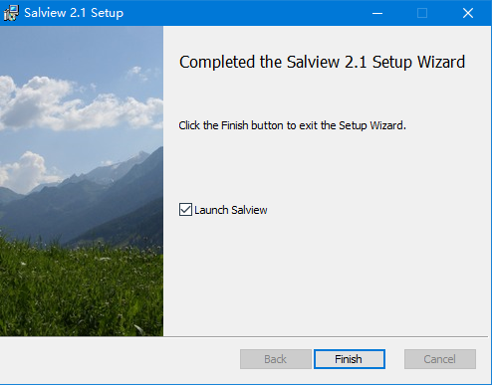Click the blank area below Launch Salview option
Viewport: 492px width, 385px height.
(x=327, y=276)
